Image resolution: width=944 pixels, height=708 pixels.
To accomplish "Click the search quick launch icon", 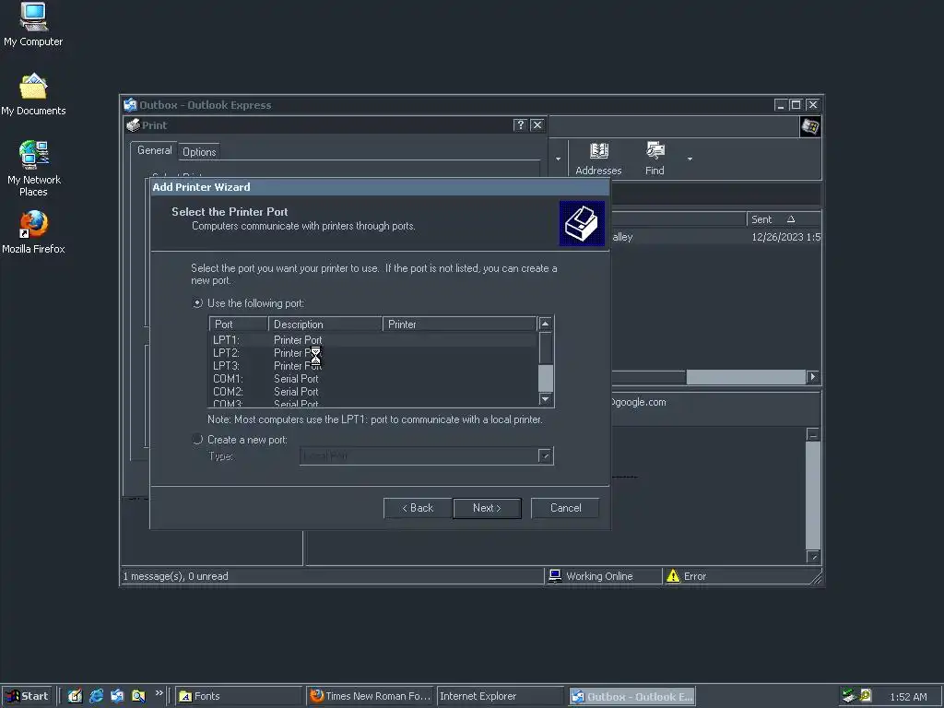I will point(138,697).
